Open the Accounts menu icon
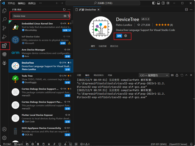195x146 pixels. click(4, 129)
